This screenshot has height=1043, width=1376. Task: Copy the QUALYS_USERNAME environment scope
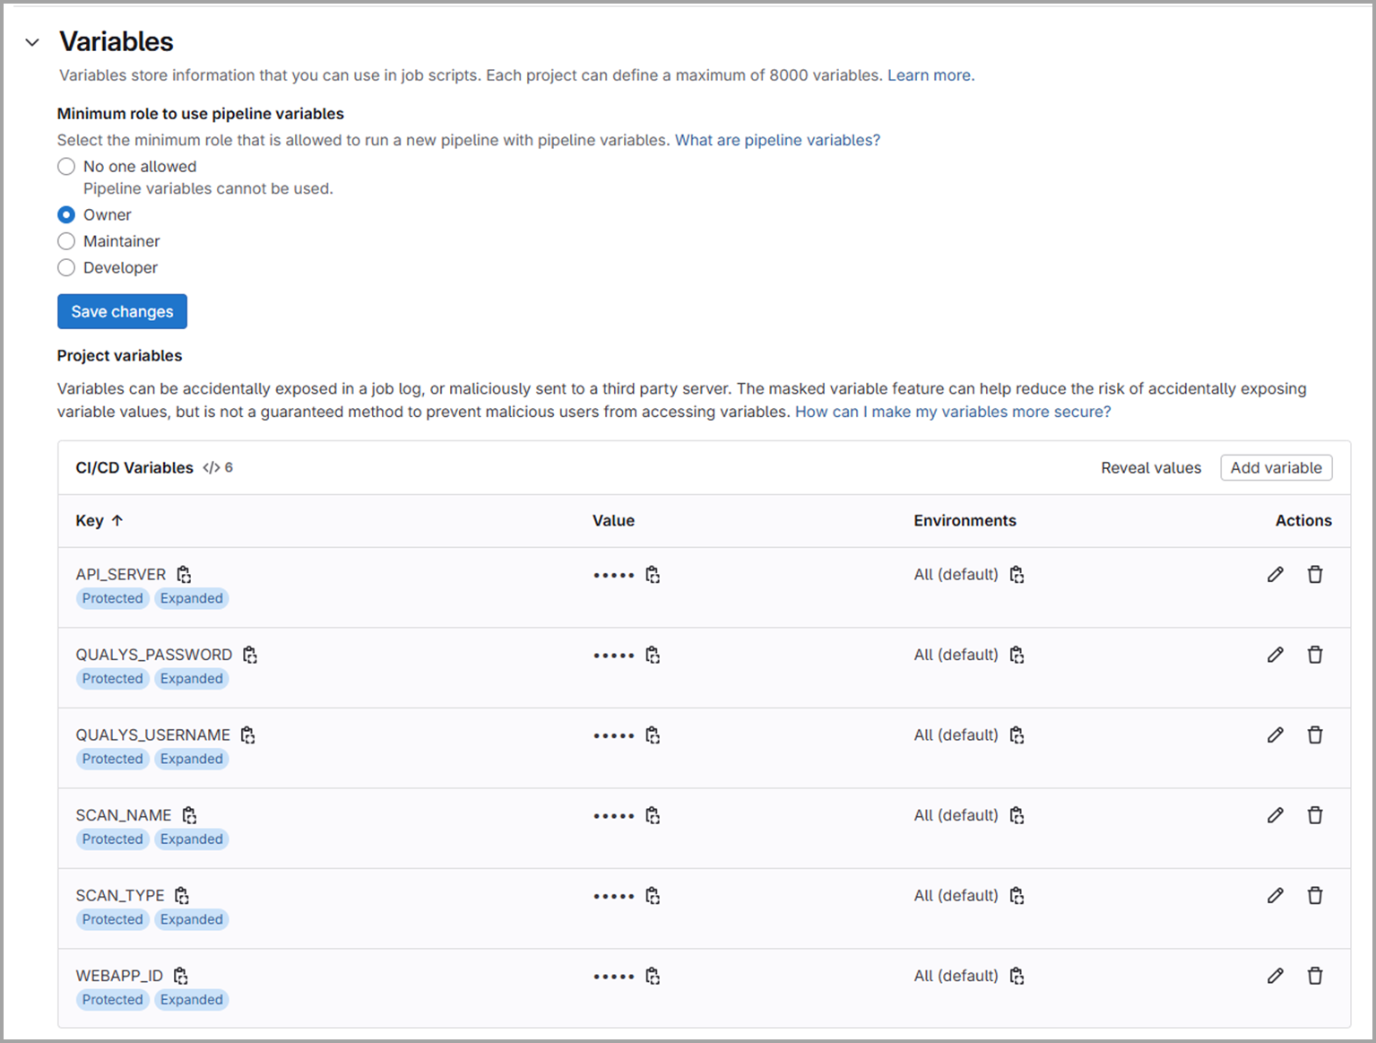coord(1017,735)
